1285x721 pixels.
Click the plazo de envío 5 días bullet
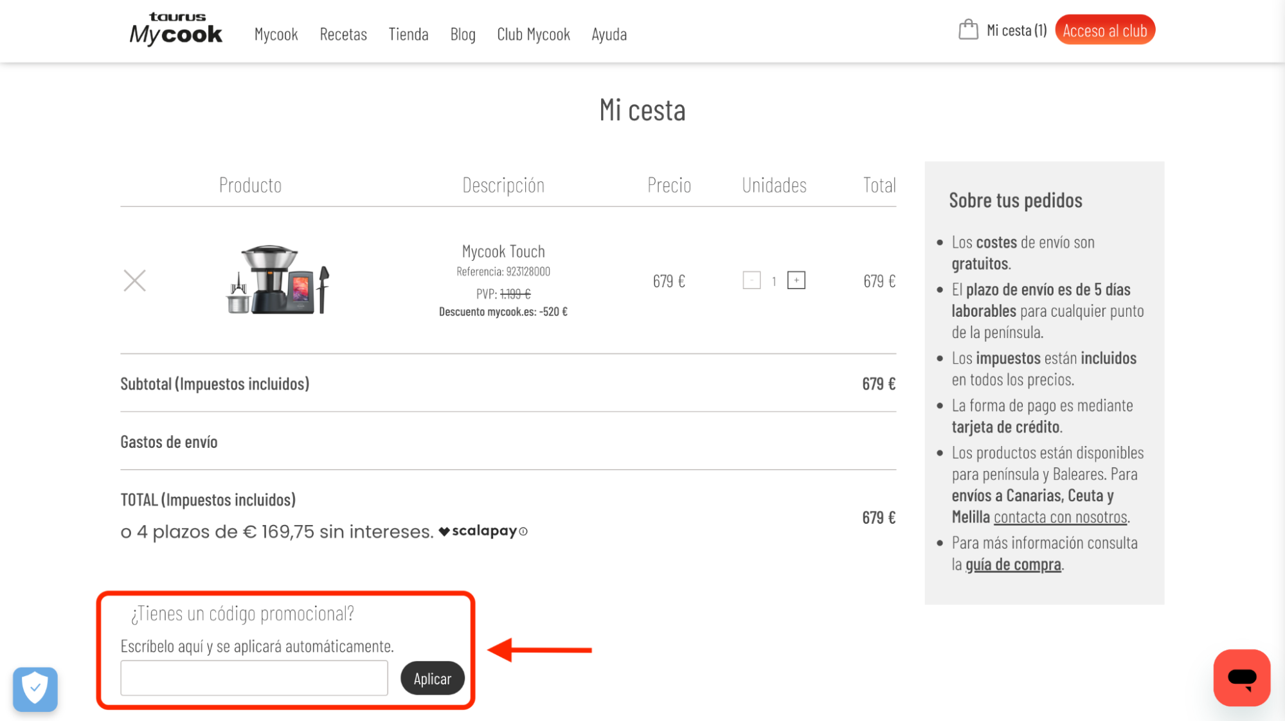point(1048,310)
